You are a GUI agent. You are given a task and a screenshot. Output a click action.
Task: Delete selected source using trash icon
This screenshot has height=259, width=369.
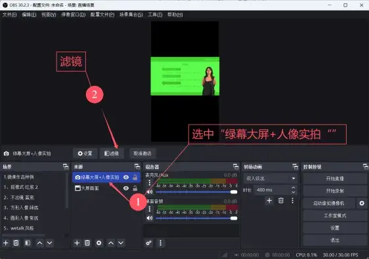tap(87, 243)
